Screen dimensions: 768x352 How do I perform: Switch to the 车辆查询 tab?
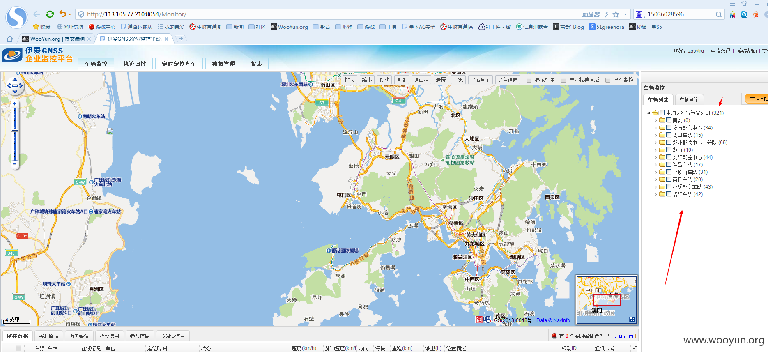pos(689,100)
